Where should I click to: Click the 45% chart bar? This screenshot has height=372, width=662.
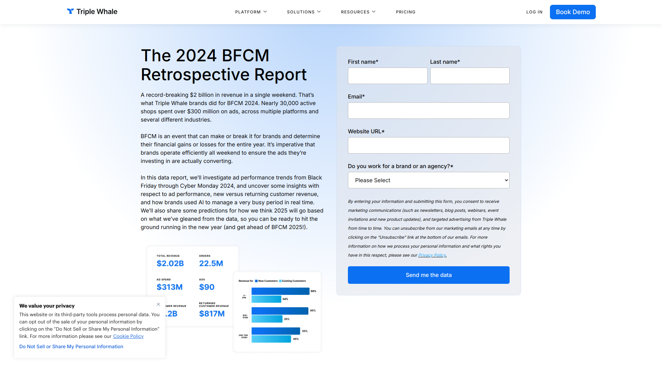pos(271,339)
